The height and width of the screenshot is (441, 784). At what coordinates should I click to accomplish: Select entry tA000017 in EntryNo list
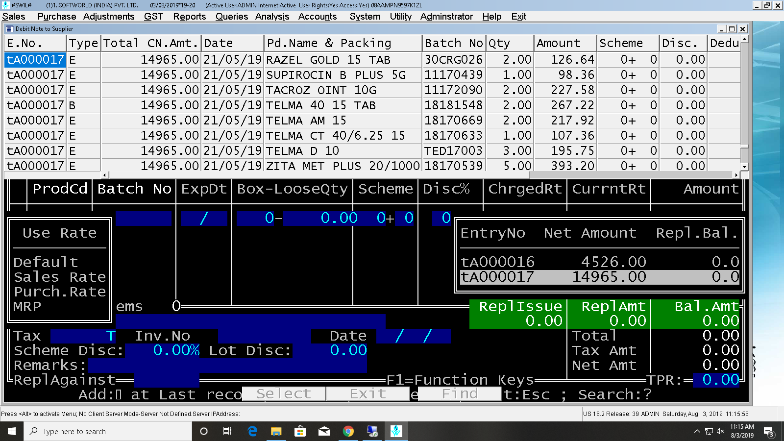[599, 276]
